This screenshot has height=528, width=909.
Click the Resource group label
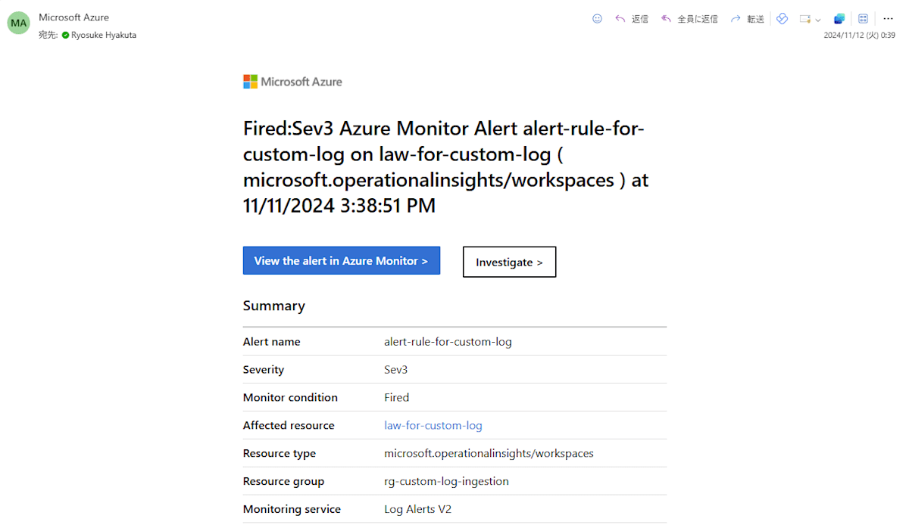(x=284, y=481)
